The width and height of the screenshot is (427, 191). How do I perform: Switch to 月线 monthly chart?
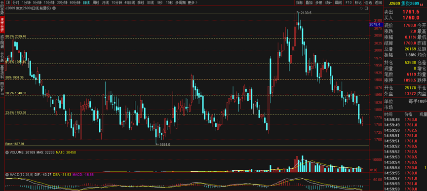(105, 2)
